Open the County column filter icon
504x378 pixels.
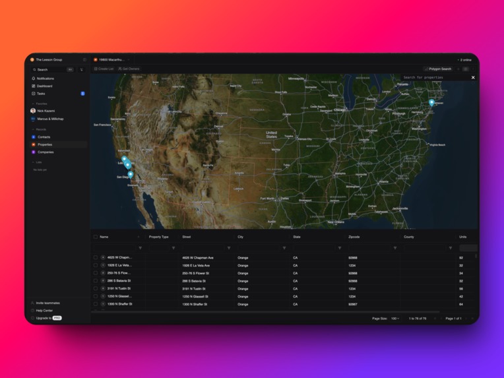[x=451, y=248]
